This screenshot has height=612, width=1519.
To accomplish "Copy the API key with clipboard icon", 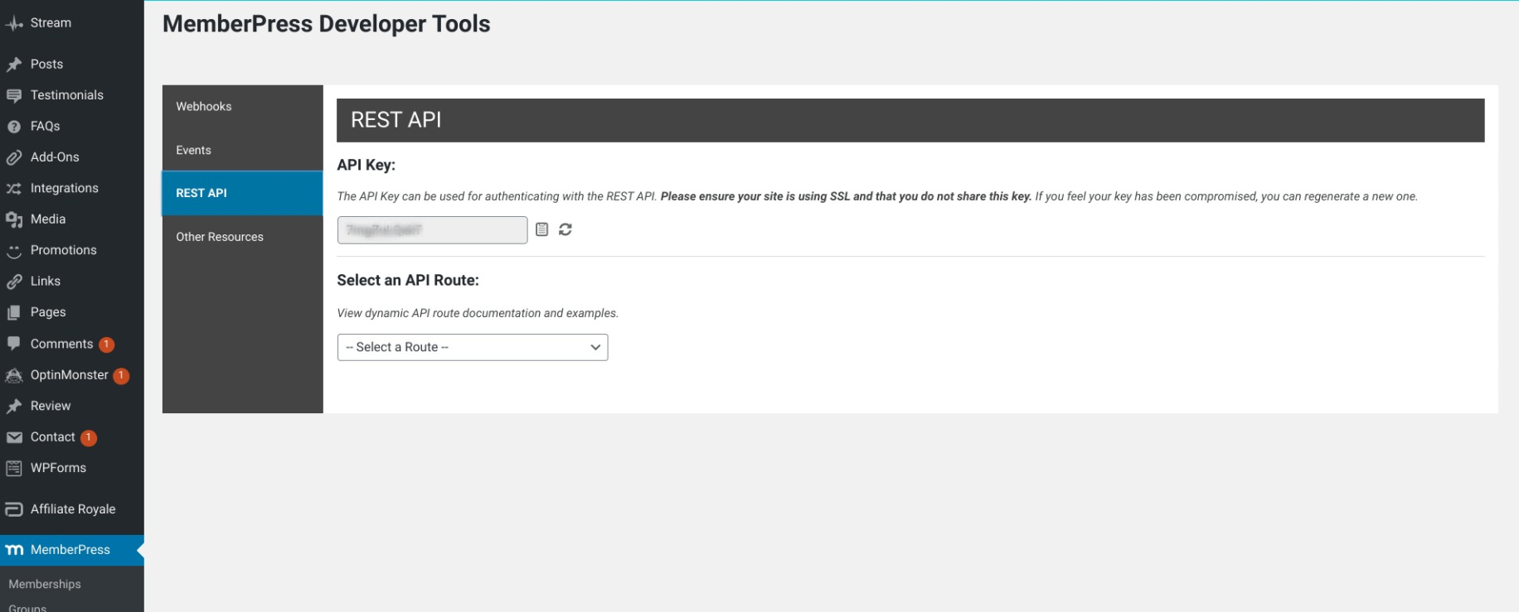I will coord(541,229).
